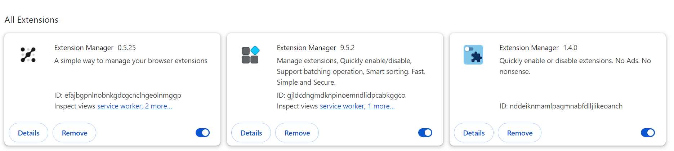Click the black dotted Extension Manager 0.5.25 icon
Image resolution: width=674 pixels, height=151 pixels.
(28, 55)
